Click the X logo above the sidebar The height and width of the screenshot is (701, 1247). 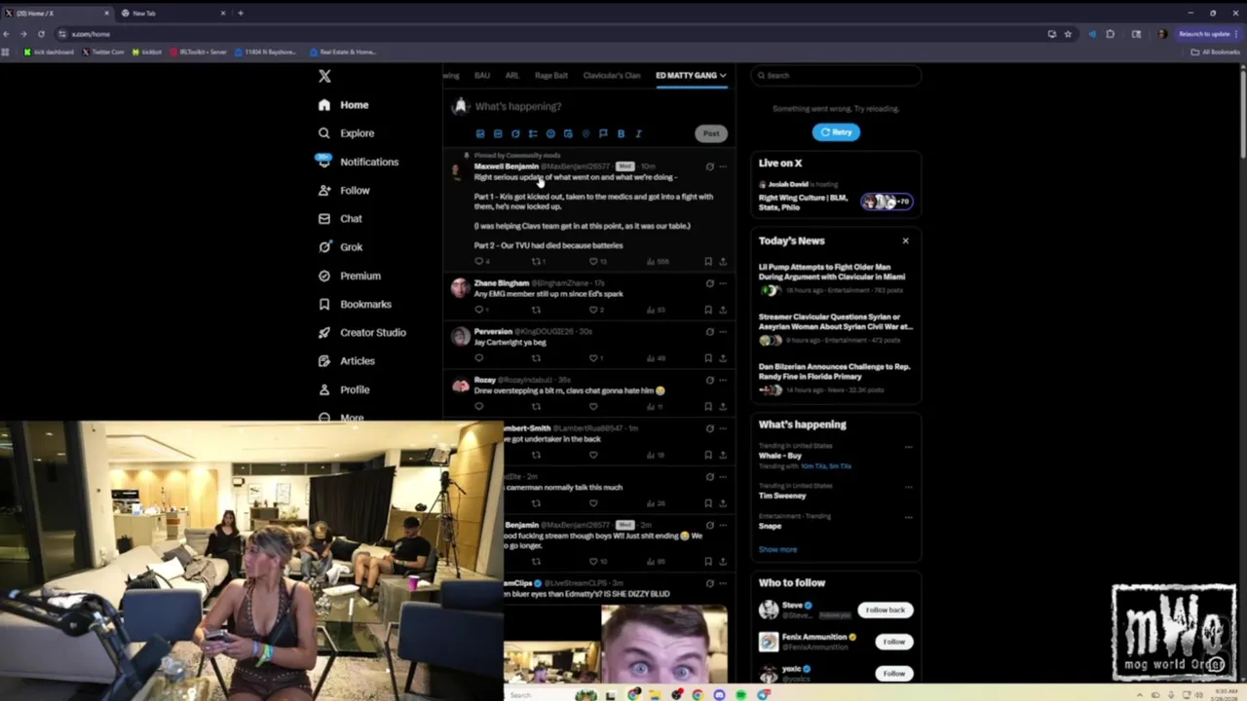click(324, 76)
